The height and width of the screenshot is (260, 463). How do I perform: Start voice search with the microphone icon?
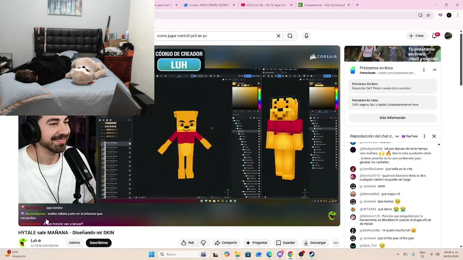pyautogui.click(x=306, y=36)
